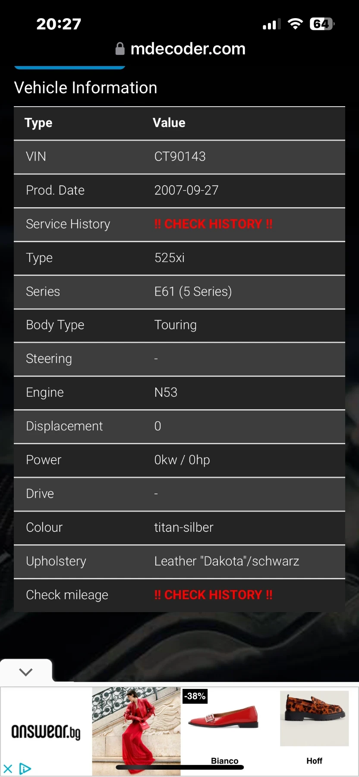Click red CHECK HISTORY in Service History row
The image size is (359, 777).
pyautogui.click(x=213, y=224)
